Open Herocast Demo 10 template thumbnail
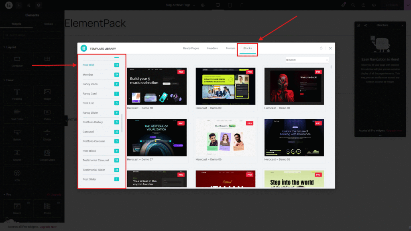This screenshot has width=411, height=231. pyautogui.click(x=157, y=86)
